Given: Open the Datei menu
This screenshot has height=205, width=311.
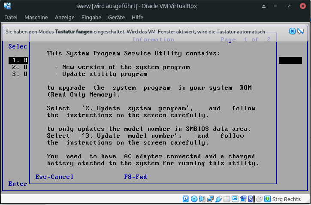Looking at the screenshot, I should point(11,17).
